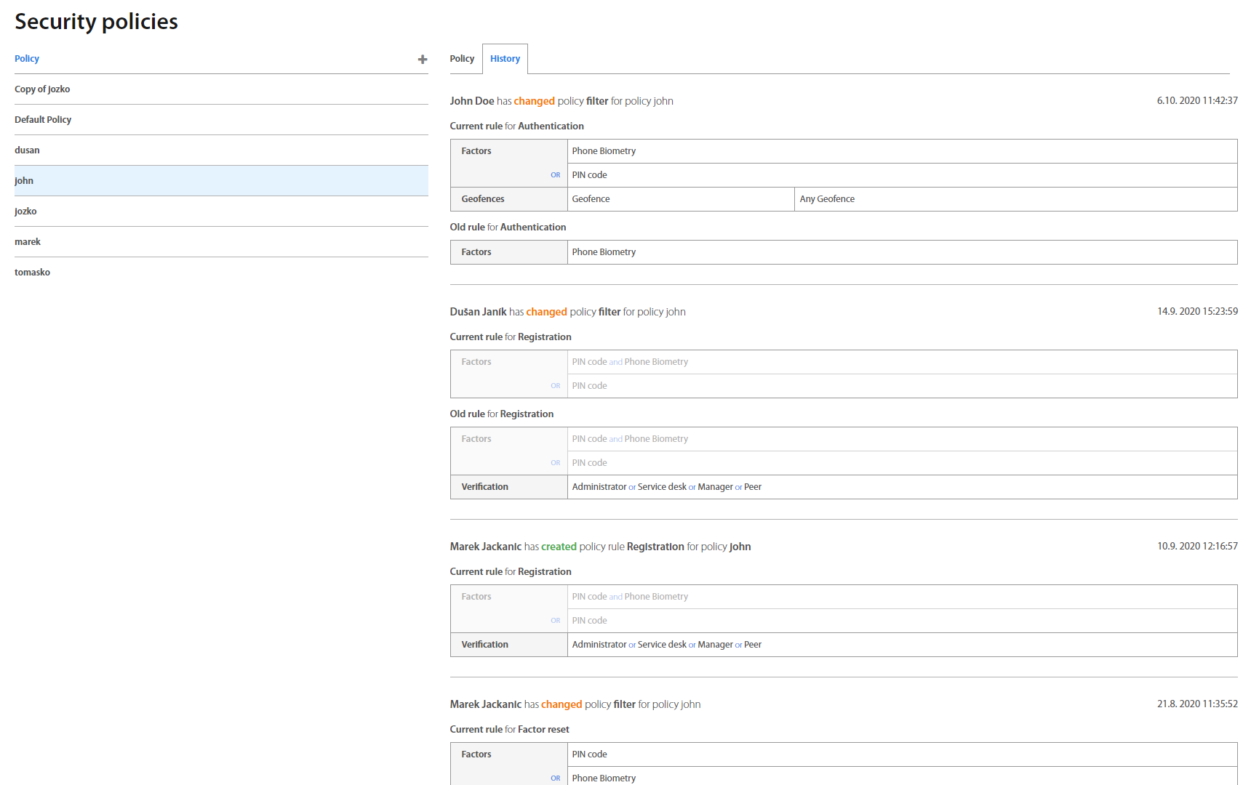The height and width of the screenshot is (785, 1251).
Task: Click the 14.9. 2020 15:23:59 timestamp
Action: 1196,312
